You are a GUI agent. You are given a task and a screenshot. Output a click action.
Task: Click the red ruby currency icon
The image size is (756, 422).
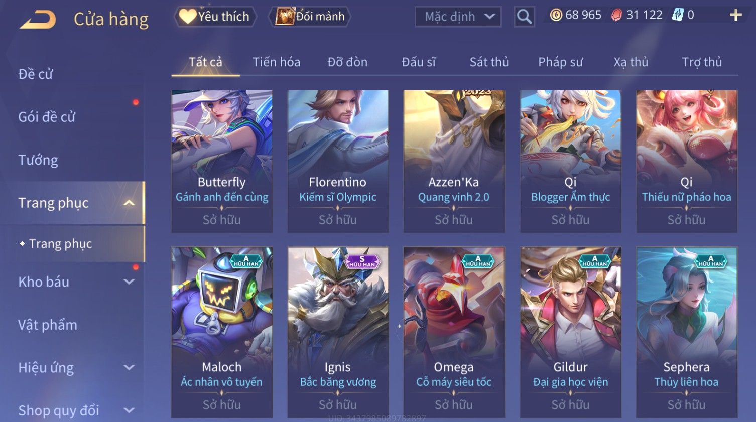coord(616,15)
